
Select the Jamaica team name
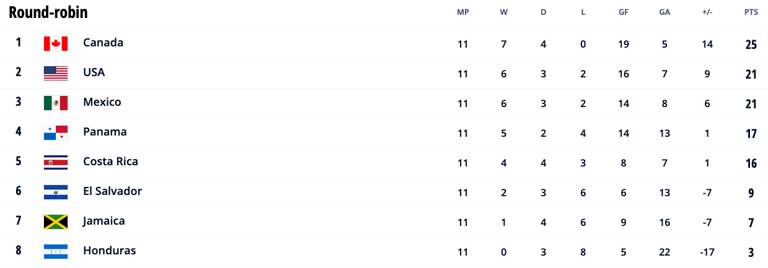(x=104, y=221)
